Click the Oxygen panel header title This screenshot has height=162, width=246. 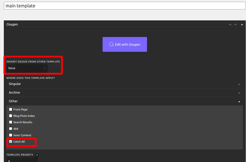12,24
